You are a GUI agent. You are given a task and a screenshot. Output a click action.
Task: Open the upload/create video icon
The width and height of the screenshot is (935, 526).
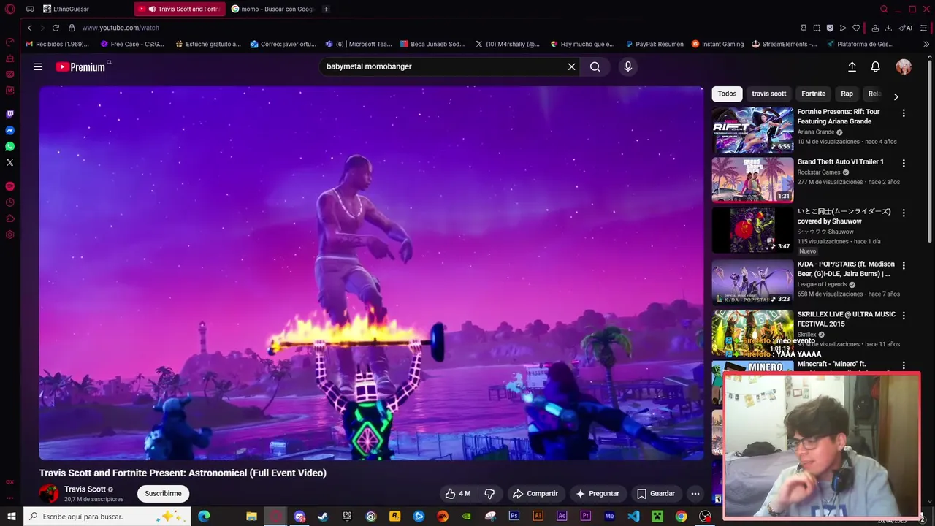point(852,66)
